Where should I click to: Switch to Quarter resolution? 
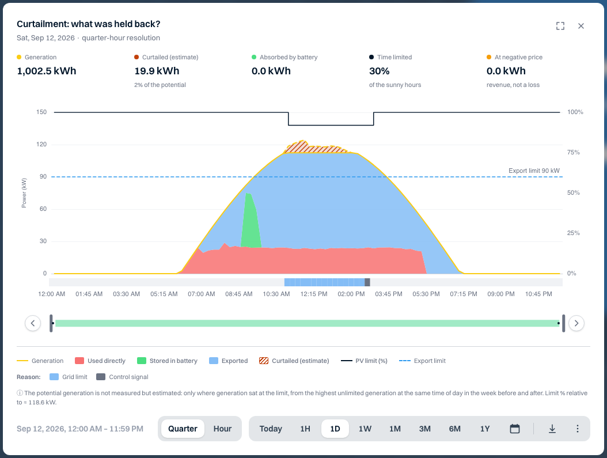183,429
